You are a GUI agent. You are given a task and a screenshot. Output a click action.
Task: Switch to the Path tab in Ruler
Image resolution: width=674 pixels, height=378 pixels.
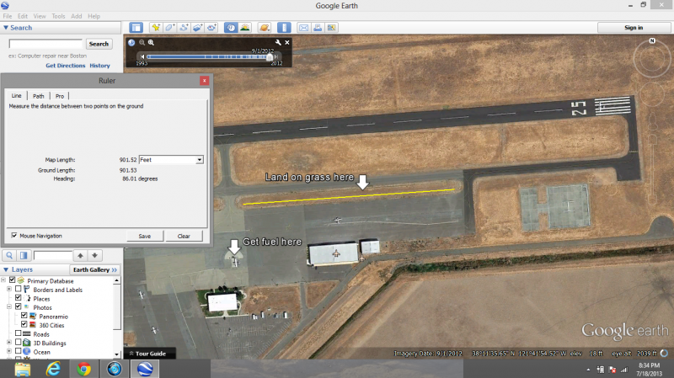39,96
